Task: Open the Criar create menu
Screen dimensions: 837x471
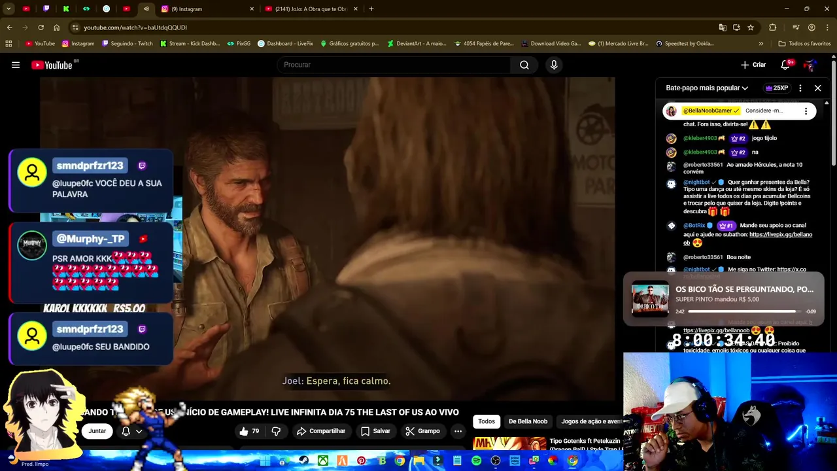Action: 753,65
